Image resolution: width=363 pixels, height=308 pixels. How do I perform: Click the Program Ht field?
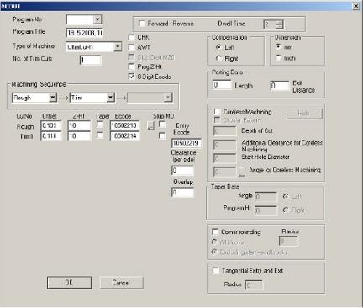266,210
